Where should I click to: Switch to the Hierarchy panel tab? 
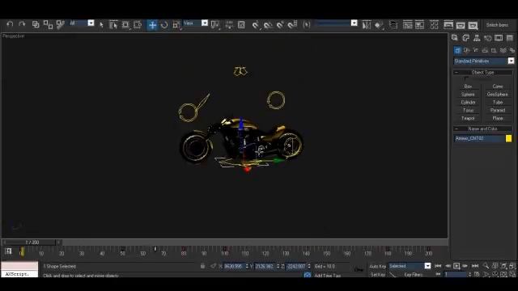pos(477,38)
